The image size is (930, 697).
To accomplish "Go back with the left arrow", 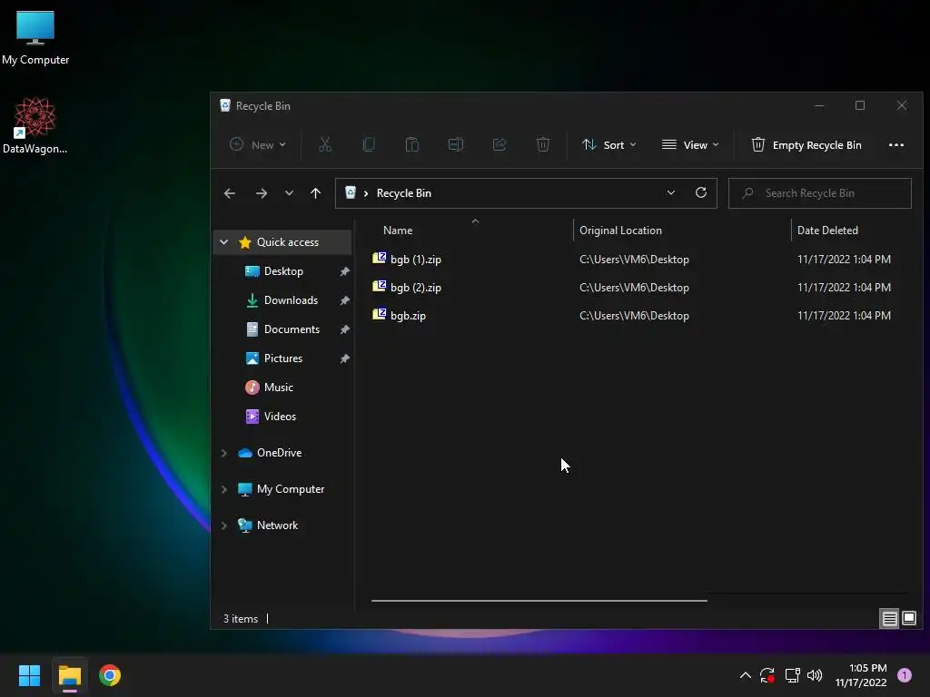I will [230, 193].
